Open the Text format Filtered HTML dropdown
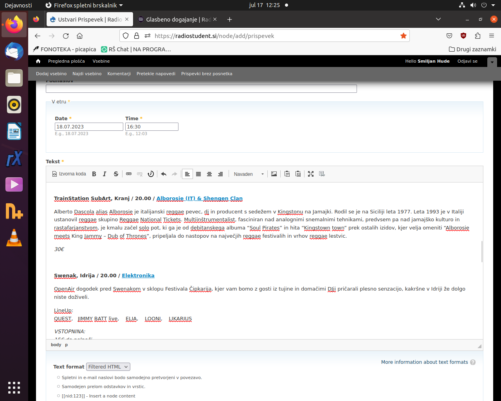 [x=108, y=367]
